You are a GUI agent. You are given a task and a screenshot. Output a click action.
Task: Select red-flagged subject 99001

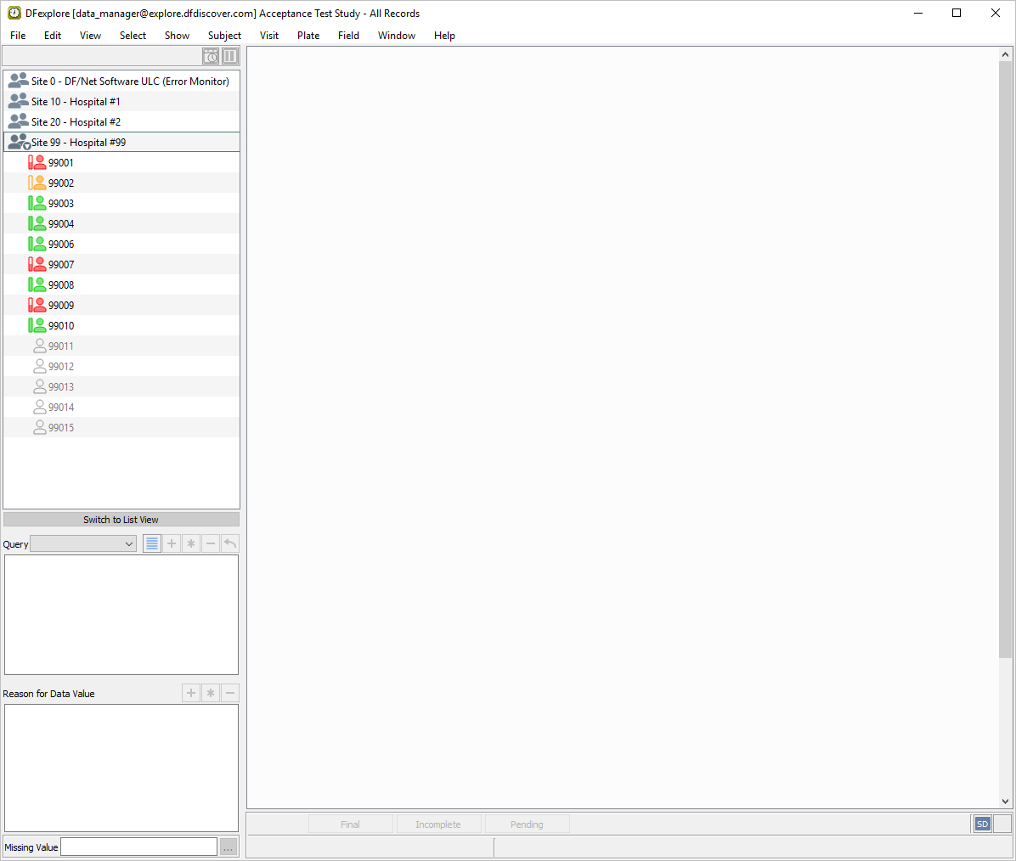(x=60, y=163)
